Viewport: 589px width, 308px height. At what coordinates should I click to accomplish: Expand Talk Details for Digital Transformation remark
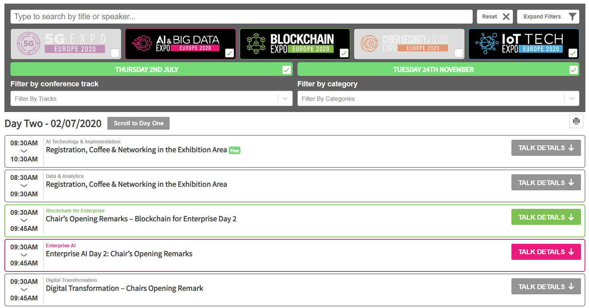pyautogui.click(x=546, y=286)
